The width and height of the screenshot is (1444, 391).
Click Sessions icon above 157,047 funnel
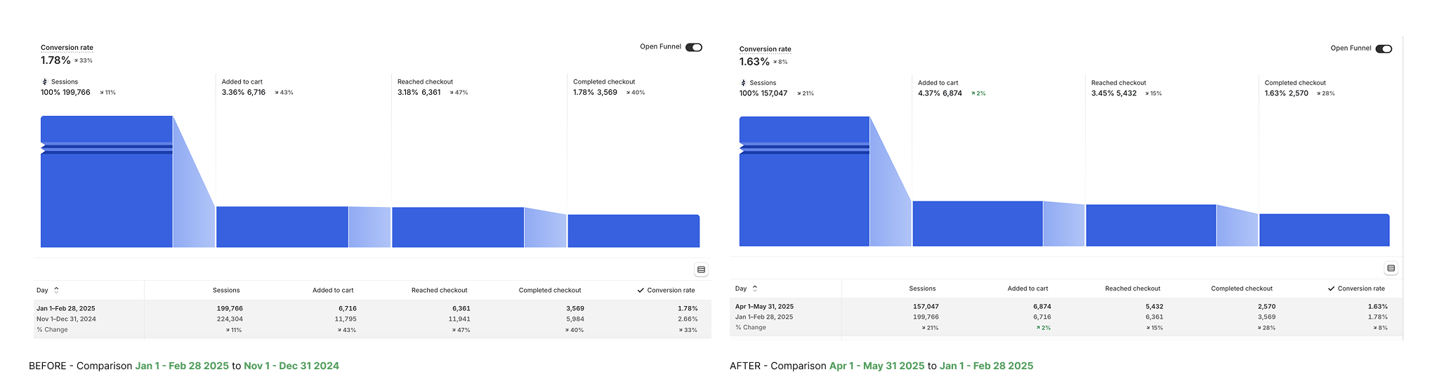click(743, 83)
